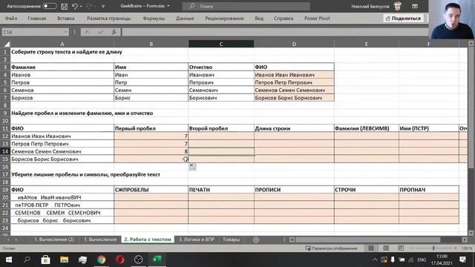Click the Redo arrow icon

click(x=89, y=6)
